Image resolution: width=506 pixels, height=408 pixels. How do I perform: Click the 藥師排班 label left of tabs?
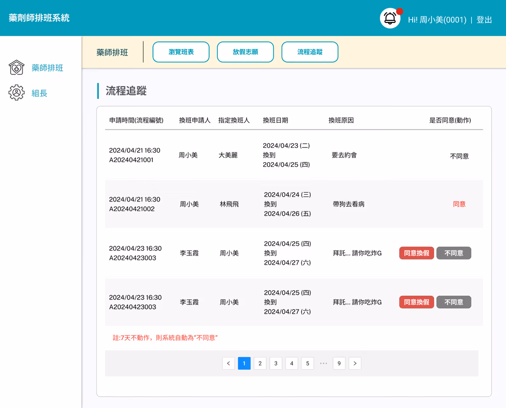[112, 52]
